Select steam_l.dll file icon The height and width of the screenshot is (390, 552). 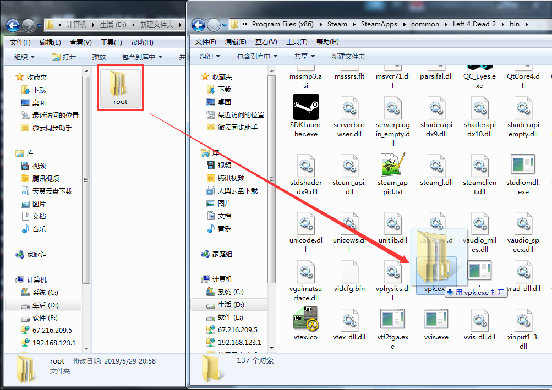436,165
